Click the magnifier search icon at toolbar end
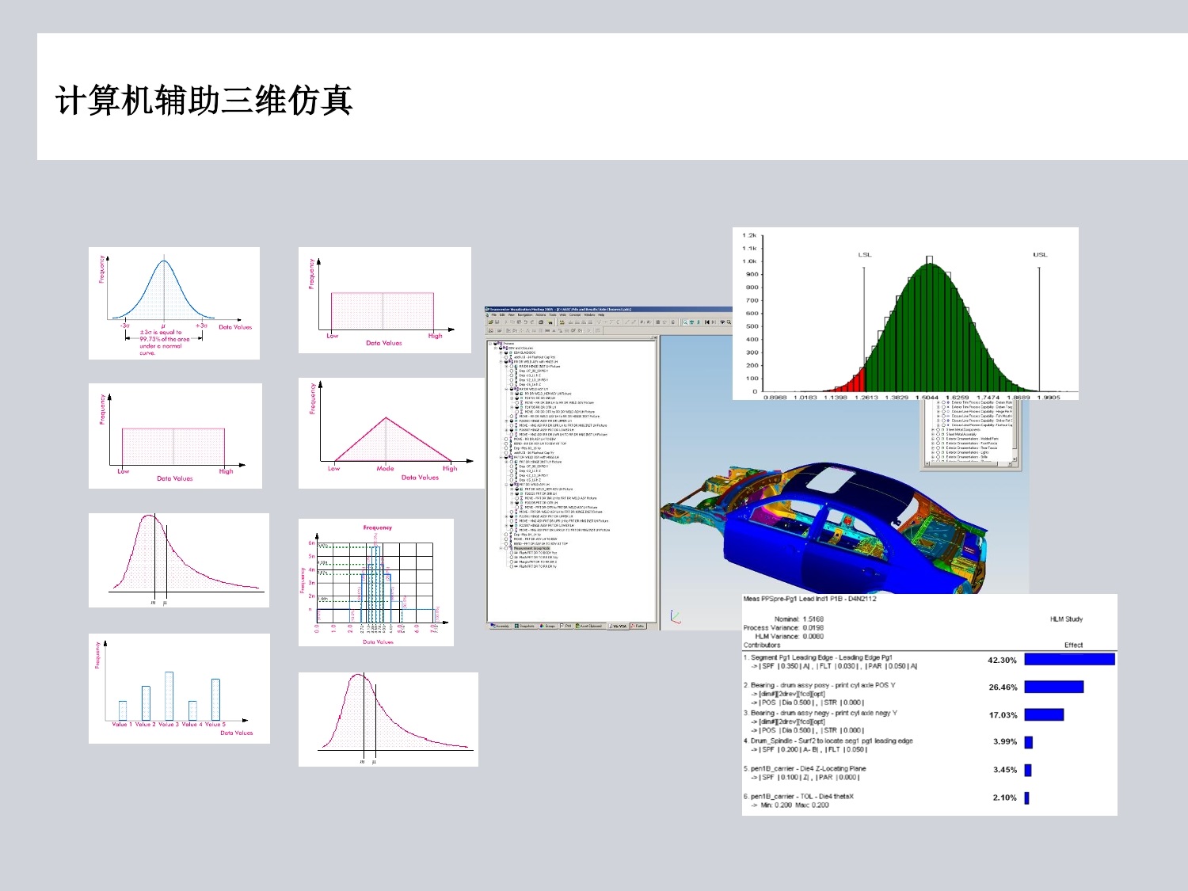The height and width of the screenshot is (891, 1188). [729, 322]
